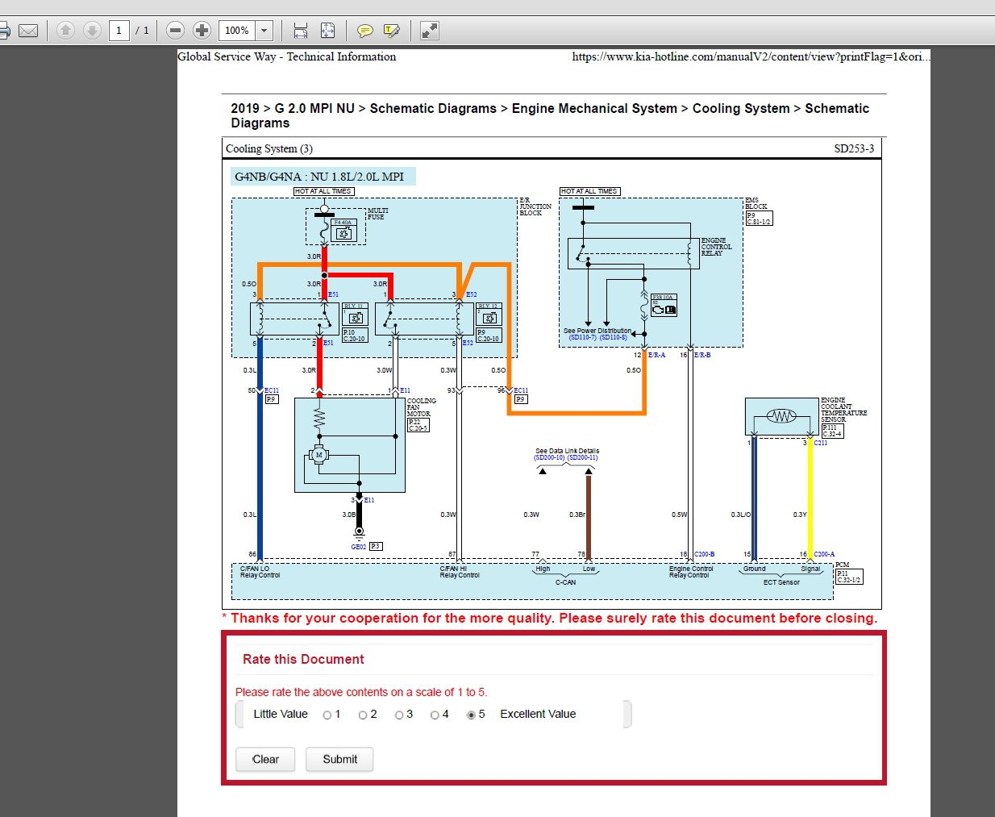
Task: Click the SD200-11 data link reference
Action: tap(582, 458)
